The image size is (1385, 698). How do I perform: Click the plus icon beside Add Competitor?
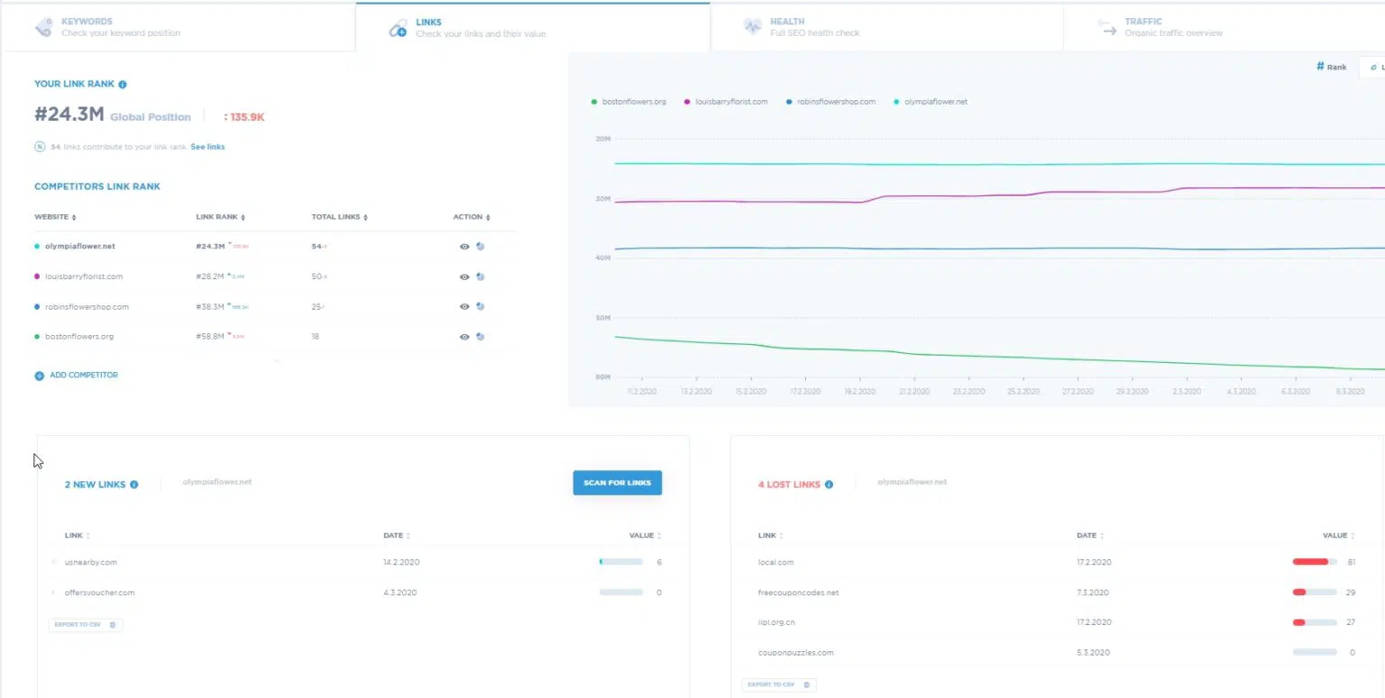(39, 376)
